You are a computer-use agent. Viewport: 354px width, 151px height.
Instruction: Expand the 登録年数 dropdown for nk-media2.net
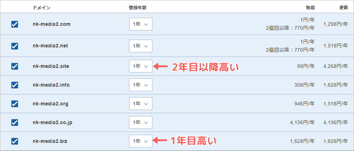click(140, 46)
